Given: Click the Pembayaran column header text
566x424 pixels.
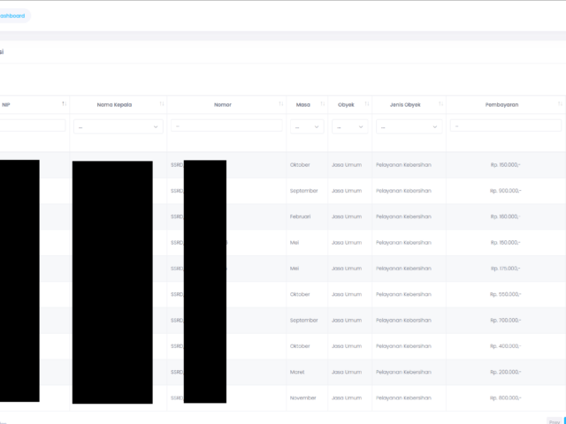Looking at the screenshot, I should pyautogui.click(x=501, y=105).
